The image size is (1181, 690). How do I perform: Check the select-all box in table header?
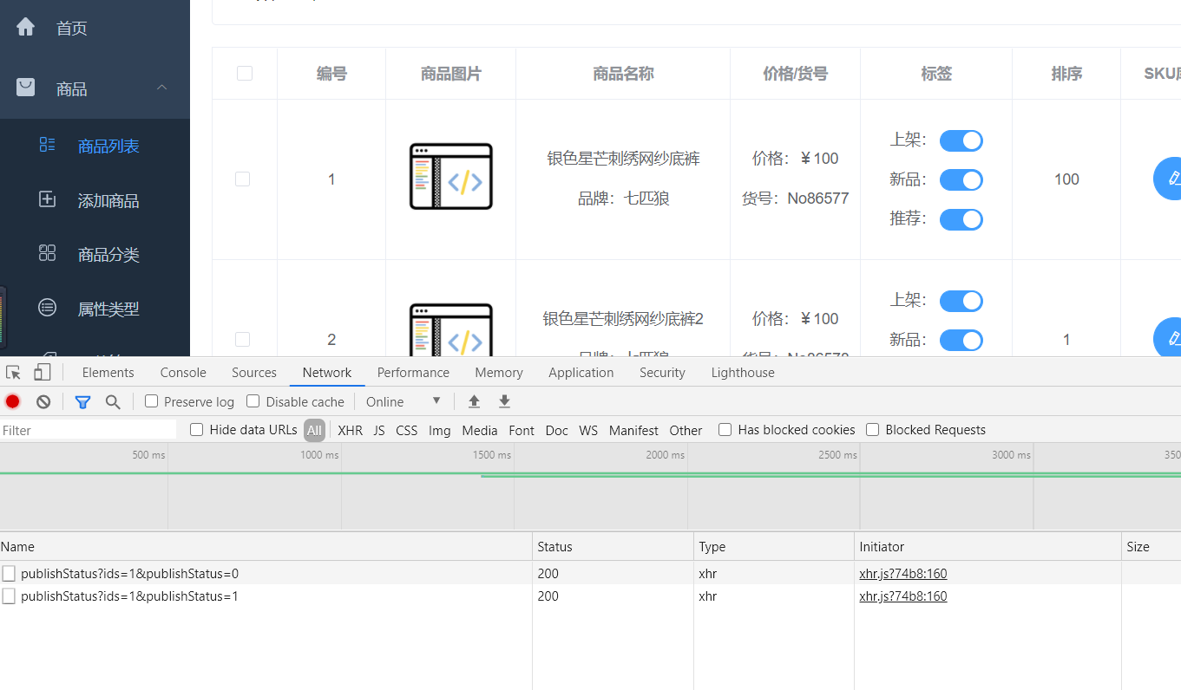245,74
